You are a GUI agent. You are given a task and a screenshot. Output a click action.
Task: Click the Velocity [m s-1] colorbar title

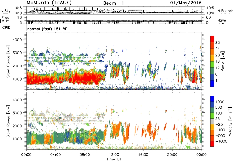click(230, 121)
